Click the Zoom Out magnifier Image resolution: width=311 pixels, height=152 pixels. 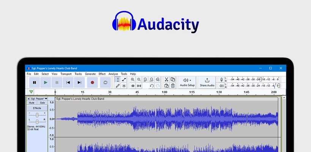(139, 80)
